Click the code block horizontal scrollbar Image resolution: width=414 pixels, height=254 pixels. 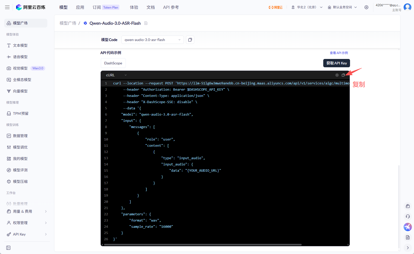(203, 245)
